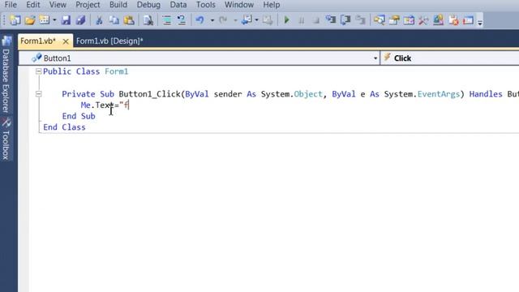
Task: Click 'Me' in the Me.Text line
Action: (x=85, y=105)
